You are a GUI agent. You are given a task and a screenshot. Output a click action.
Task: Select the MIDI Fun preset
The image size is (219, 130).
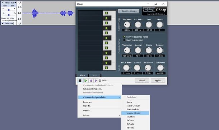coord(131,117)
